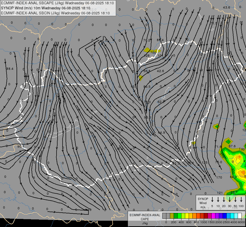Pick the bright green swatch left of 400

[x=179, y=216]
